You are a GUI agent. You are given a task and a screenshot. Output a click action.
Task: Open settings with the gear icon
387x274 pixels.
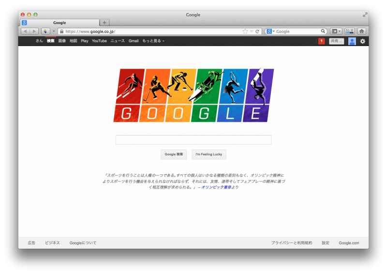click(x=362, y=41)
